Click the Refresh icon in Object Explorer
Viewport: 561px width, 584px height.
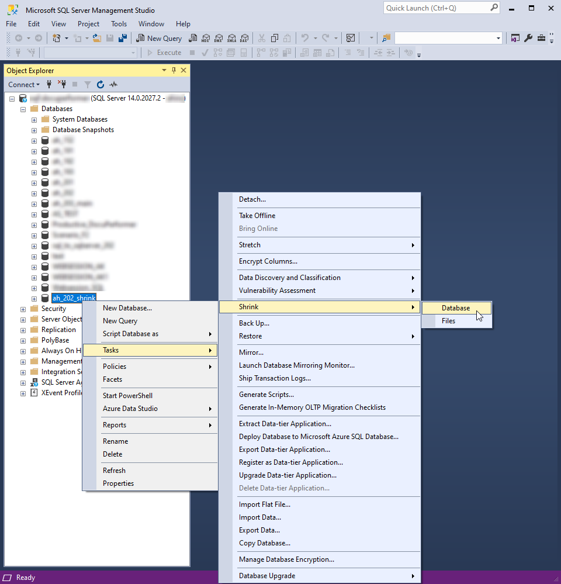(101, 84)
